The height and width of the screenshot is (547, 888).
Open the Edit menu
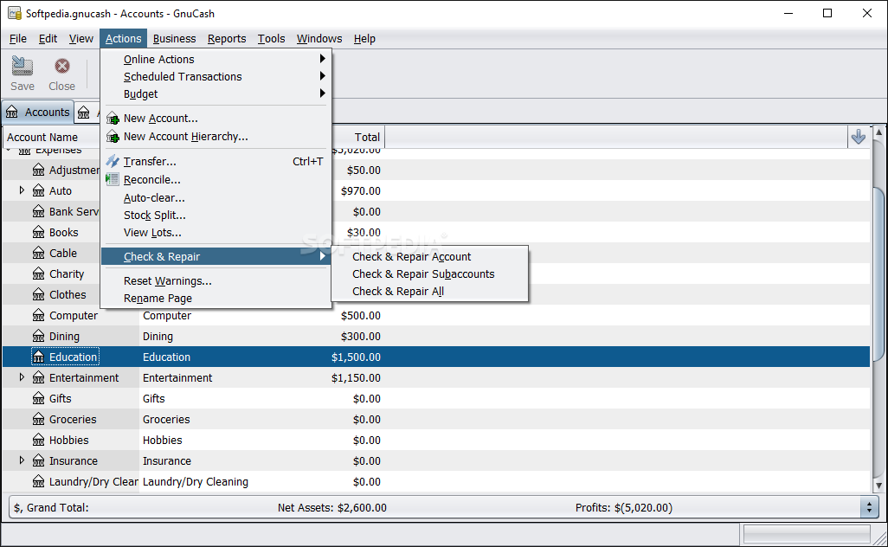(48, 38)
